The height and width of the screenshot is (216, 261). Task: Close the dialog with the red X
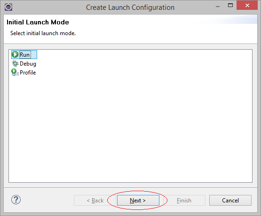coord(247,5)
